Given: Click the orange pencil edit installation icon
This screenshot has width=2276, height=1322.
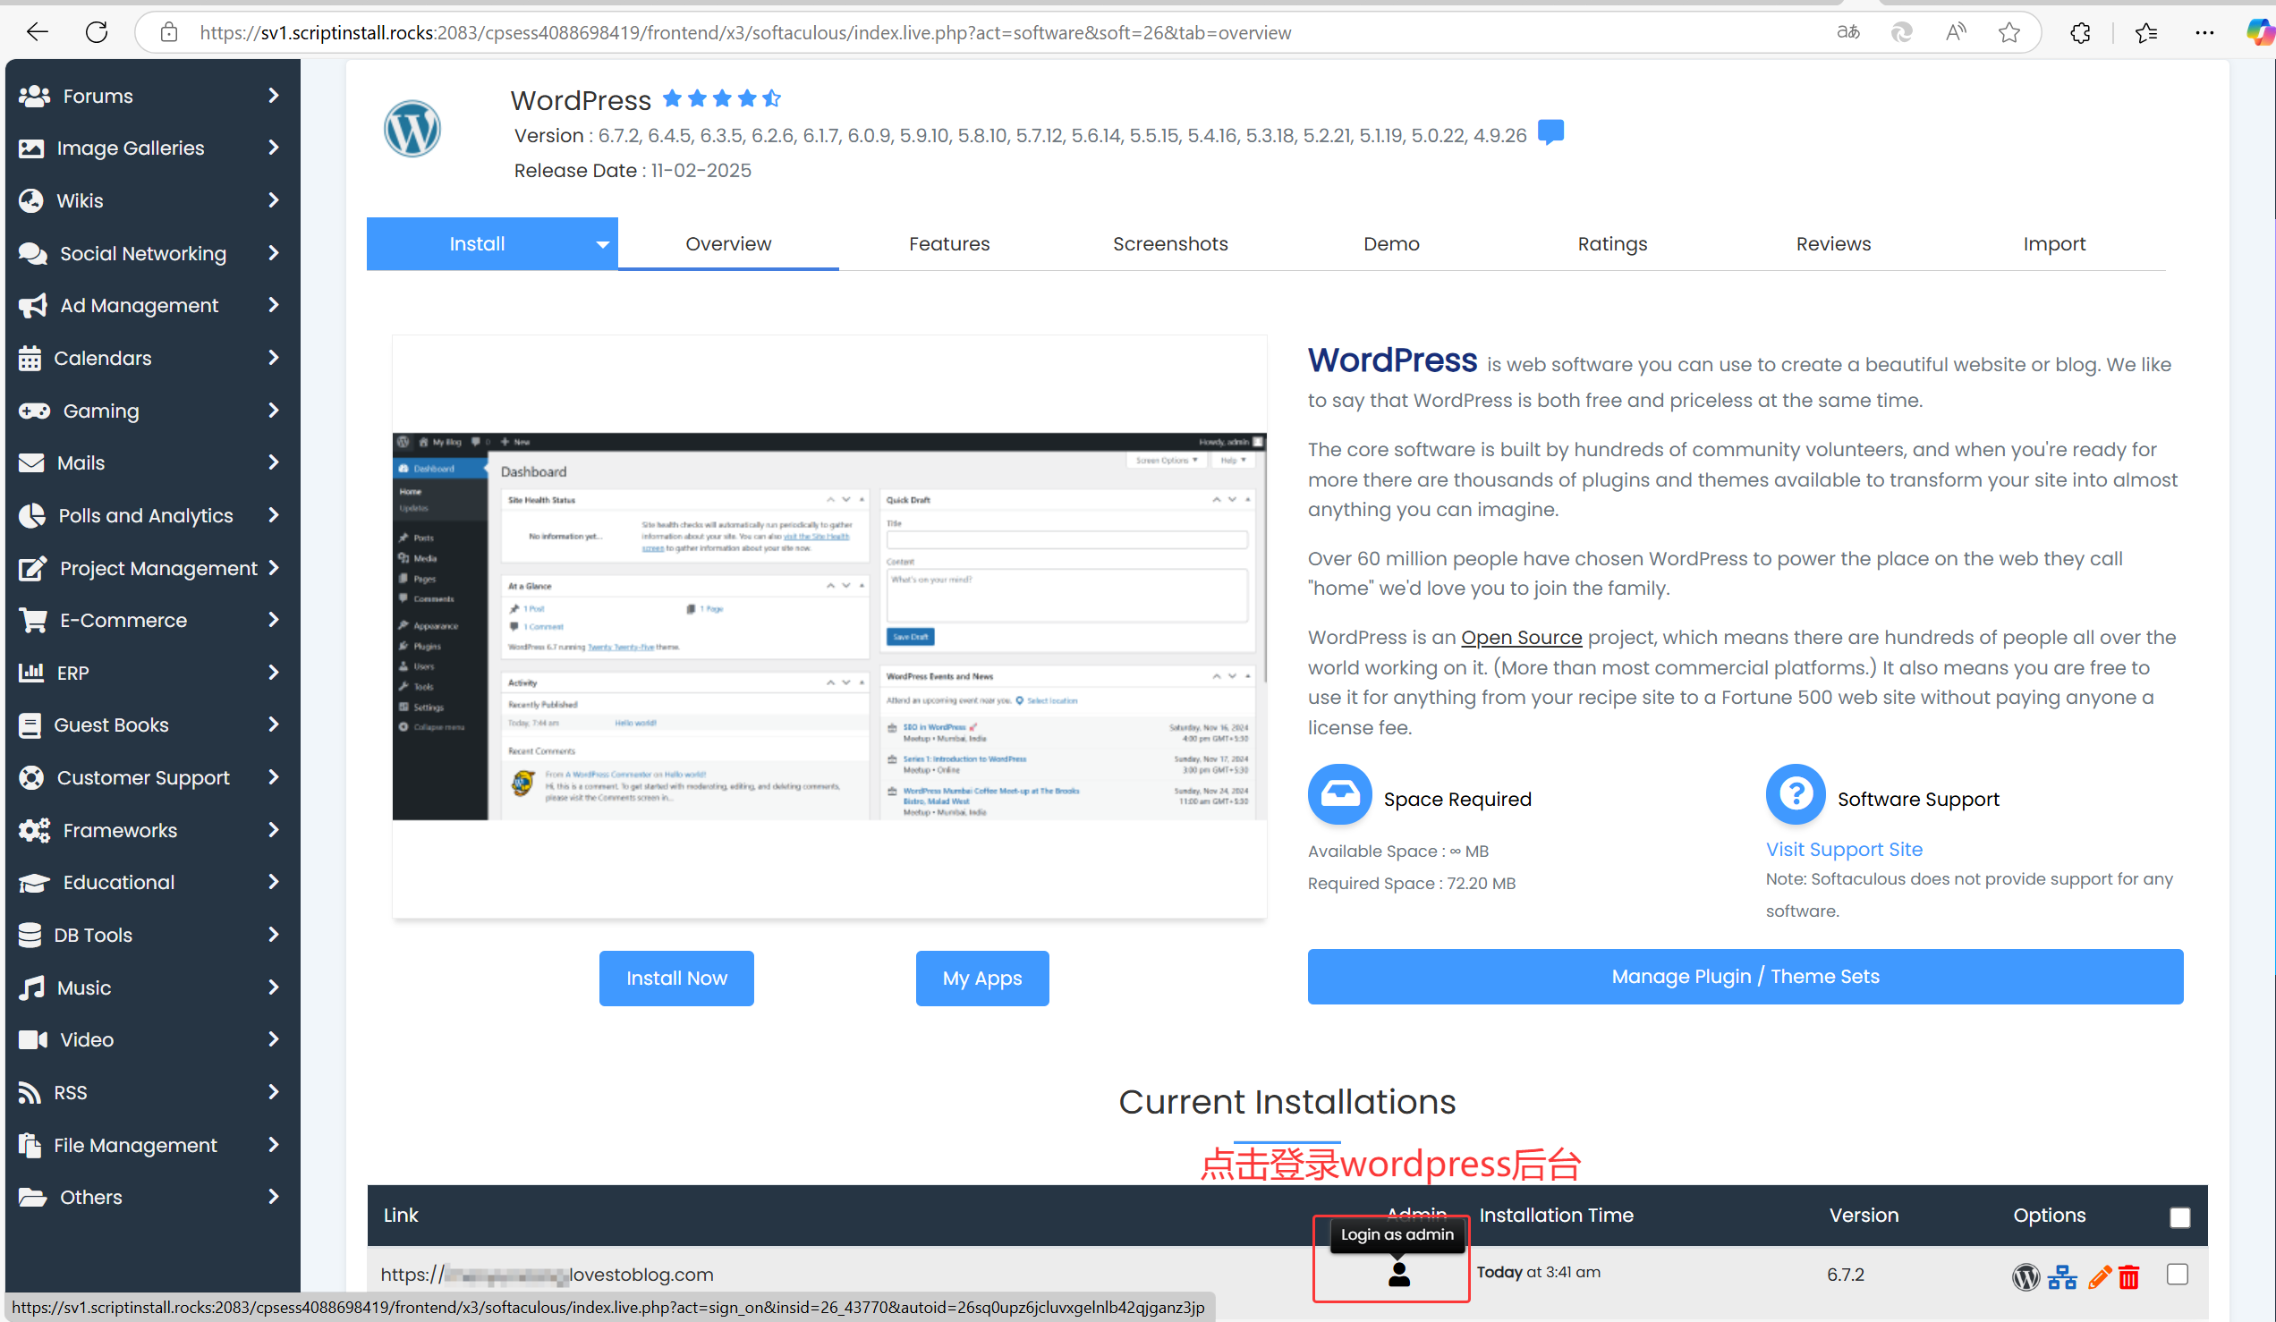Looking at the screenshot, I should (2099, 1277).
